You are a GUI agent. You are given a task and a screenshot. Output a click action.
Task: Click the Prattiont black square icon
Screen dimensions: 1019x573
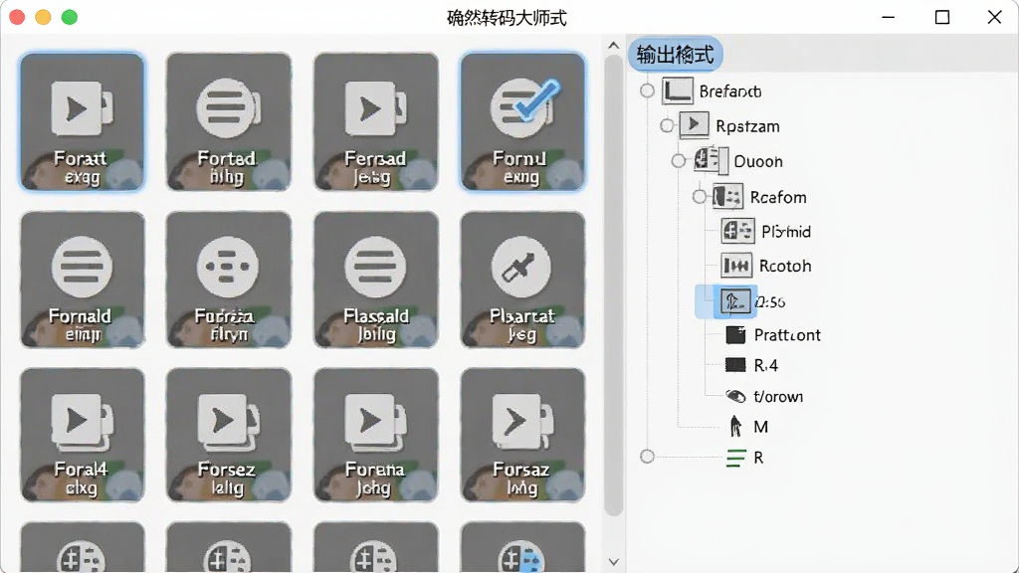tap(735, 334)
